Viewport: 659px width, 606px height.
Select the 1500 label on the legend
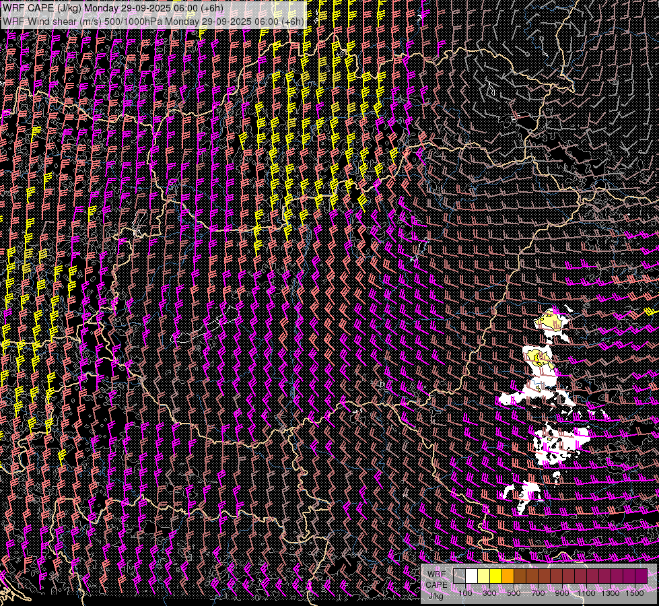(635, 593)
